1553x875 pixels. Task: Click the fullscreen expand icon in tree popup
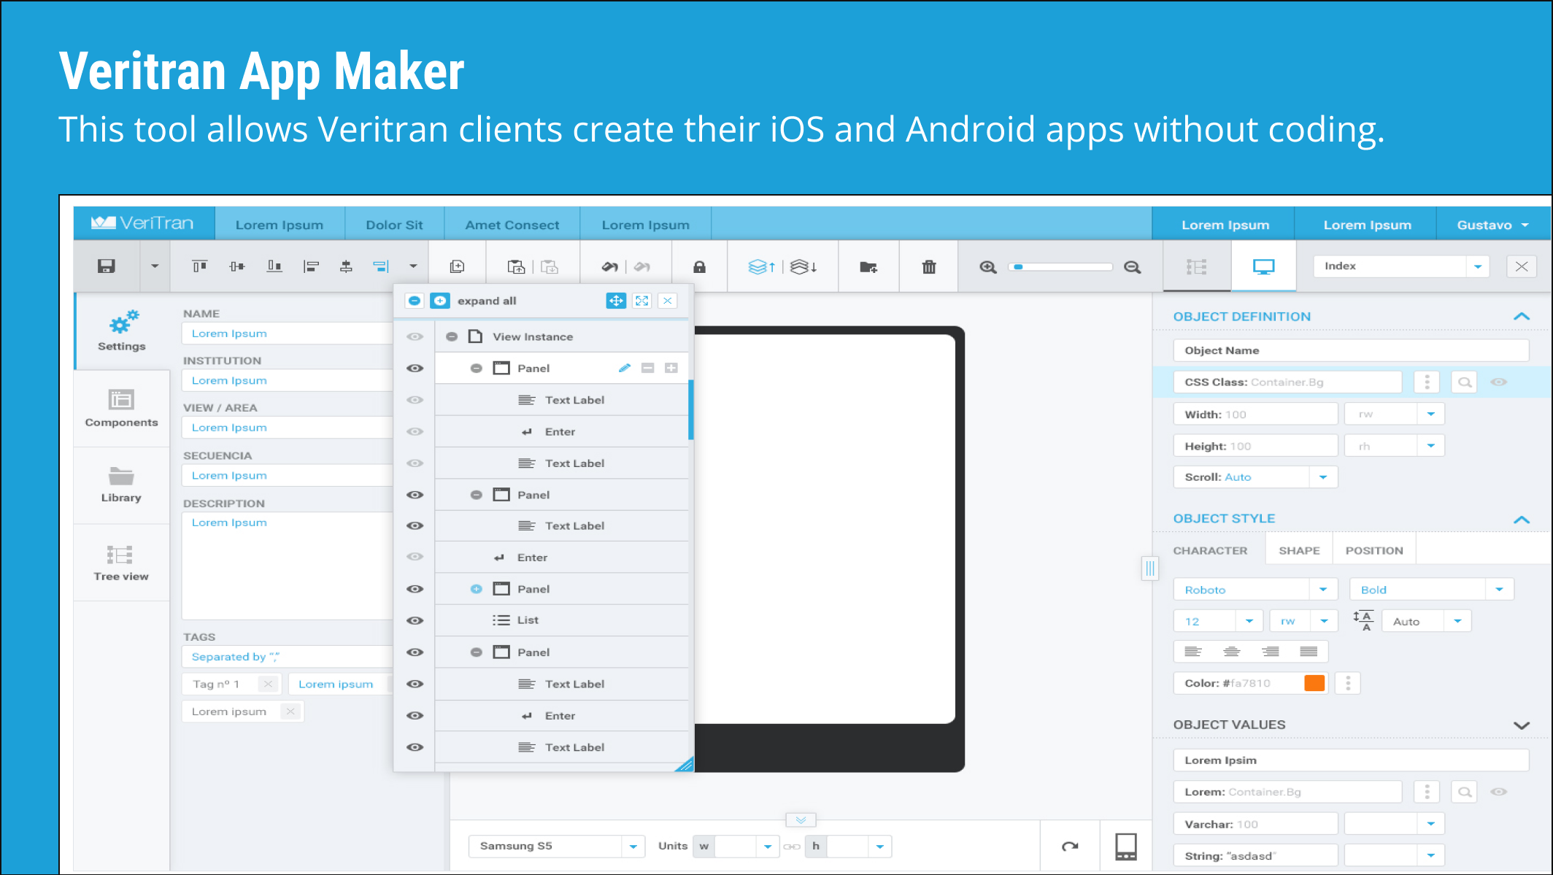(641, 301)
